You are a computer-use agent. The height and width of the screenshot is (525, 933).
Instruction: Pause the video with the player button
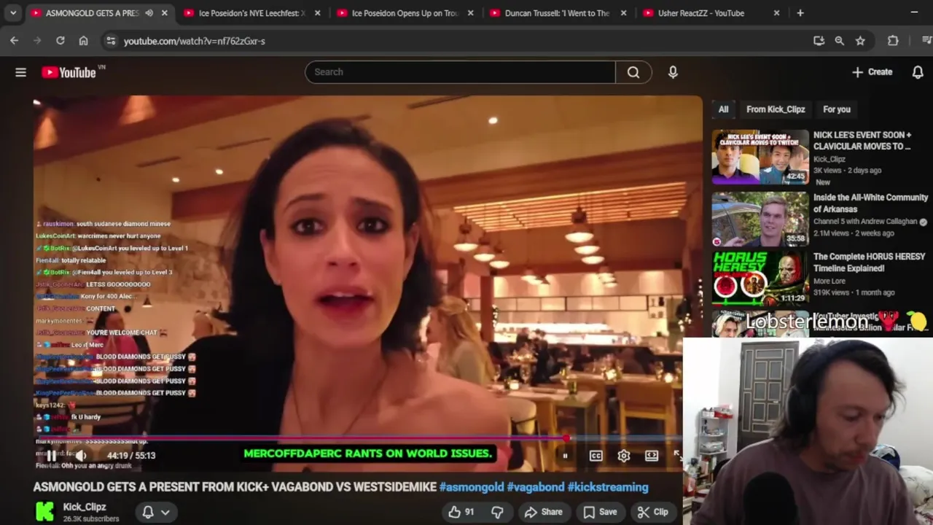coord(52,456)
